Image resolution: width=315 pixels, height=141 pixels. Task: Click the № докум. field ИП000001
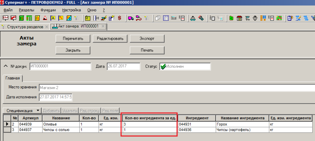pos(60,66)
